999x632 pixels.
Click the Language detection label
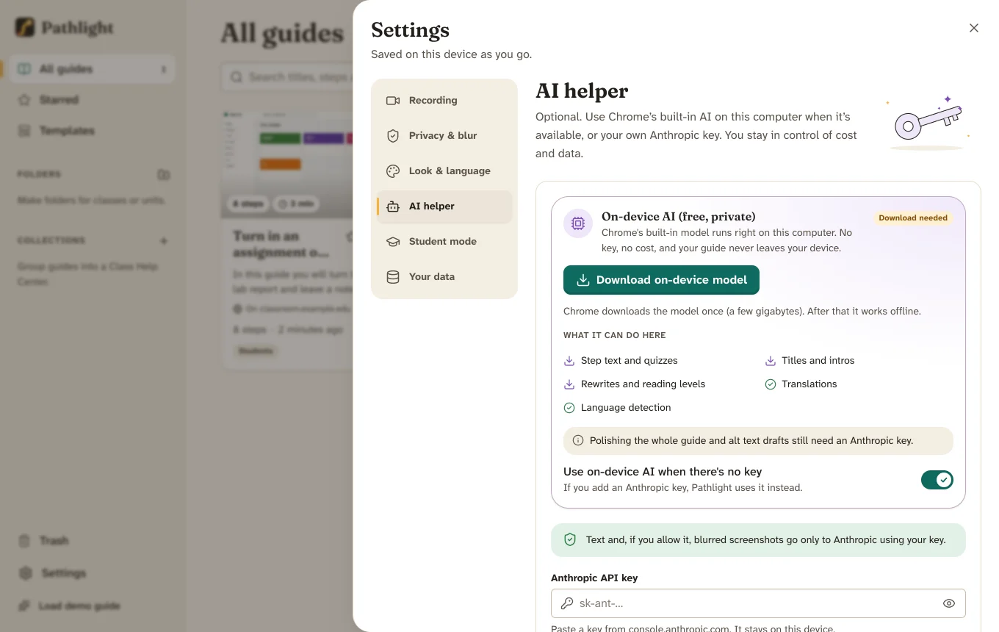point(626,408)
